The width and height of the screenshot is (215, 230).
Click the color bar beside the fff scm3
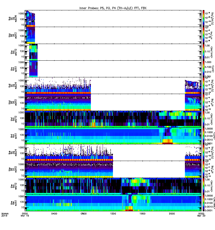pyautogui.click(x=204, y=169)
